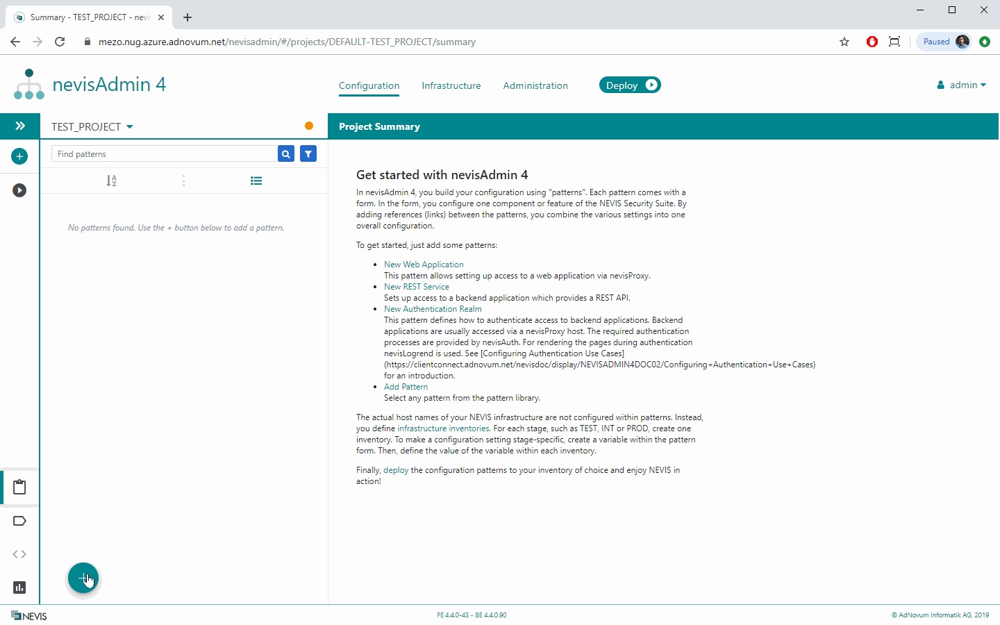Open a new browser tab

187,17
